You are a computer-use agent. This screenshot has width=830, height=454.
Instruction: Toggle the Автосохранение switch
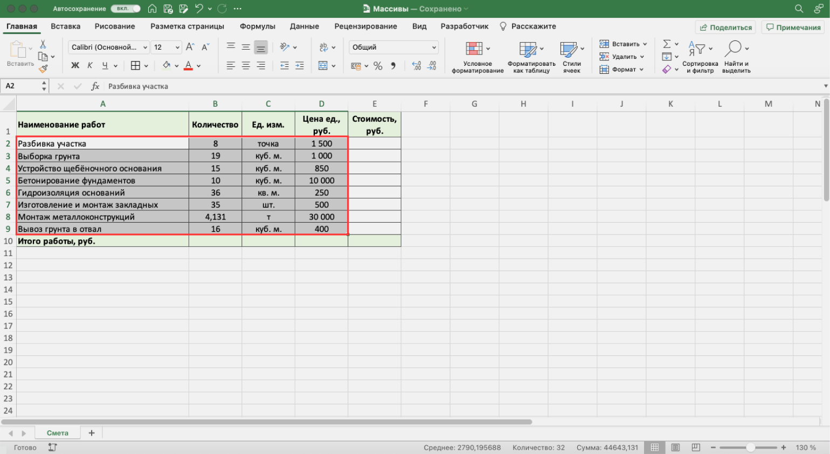pos(126,9)
